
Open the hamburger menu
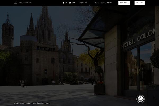[x=16, y=3]
